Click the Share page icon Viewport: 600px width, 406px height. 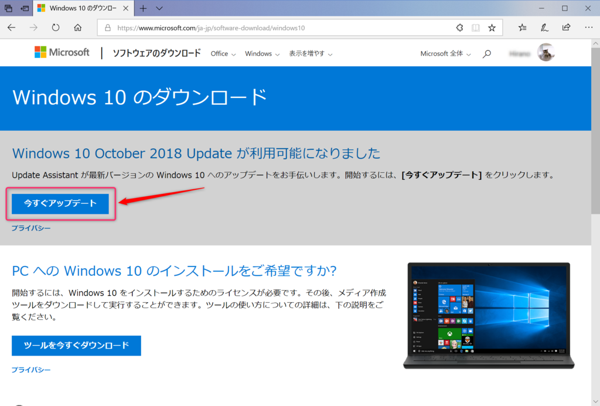pos(567,28)
